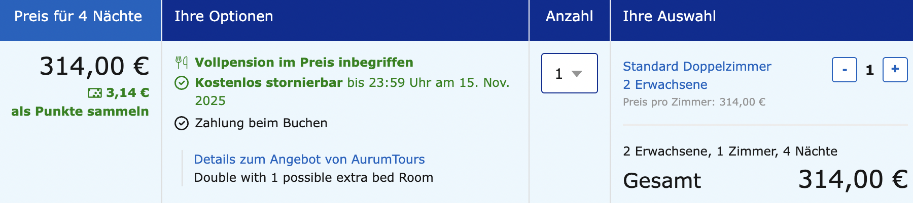Open Standard Doppelzimmer room link

pyautogui.click(x=696, y=66)
